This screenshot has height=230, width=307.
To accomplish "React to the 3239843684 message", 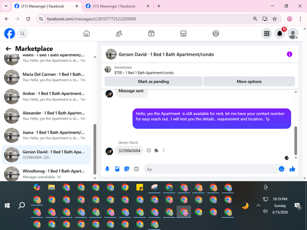I will (149, 150).
